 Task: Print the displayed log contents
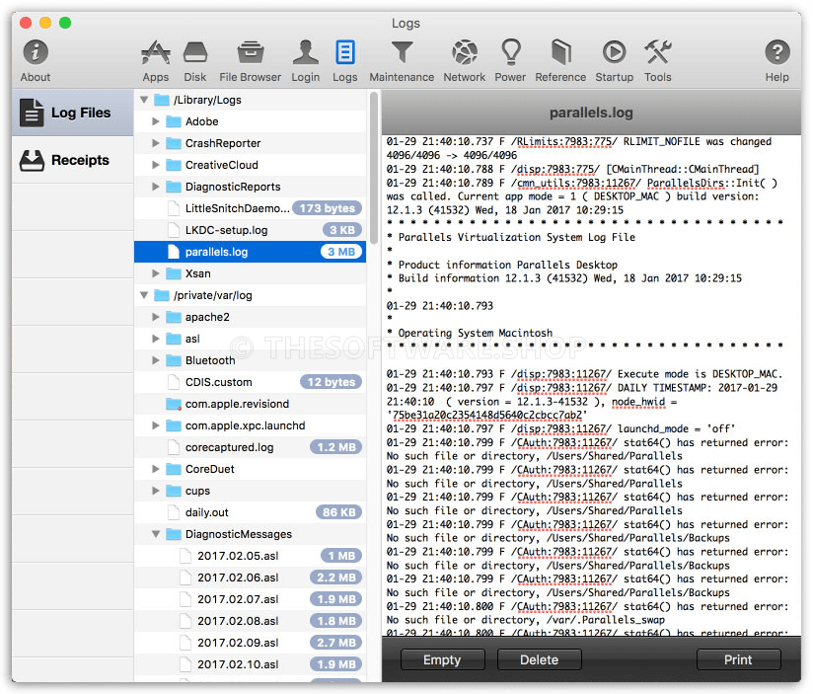pyautogui.click(x=738, y=659)
